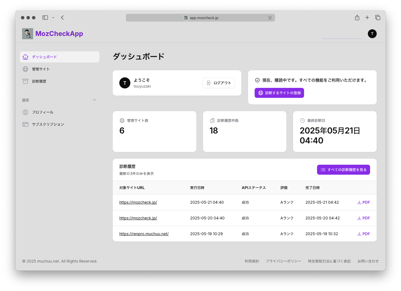
Task: Open the user avatar in header
Action: click(x=372, y=34)
